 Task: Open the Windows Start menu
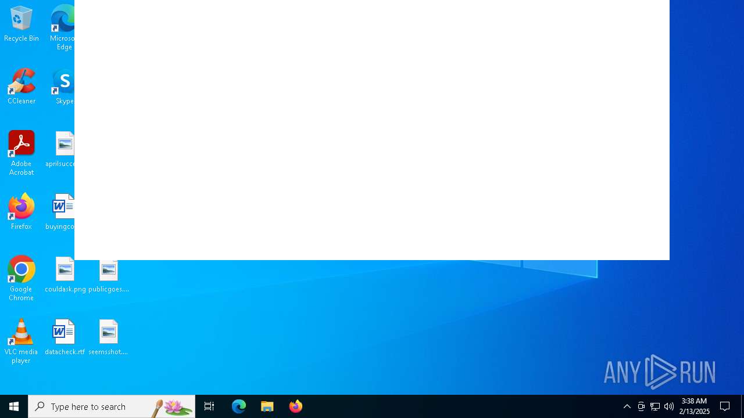14,406
